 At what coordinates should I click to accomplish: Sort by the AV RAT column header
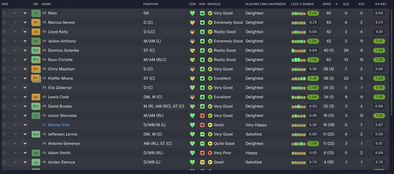point(380,4)
